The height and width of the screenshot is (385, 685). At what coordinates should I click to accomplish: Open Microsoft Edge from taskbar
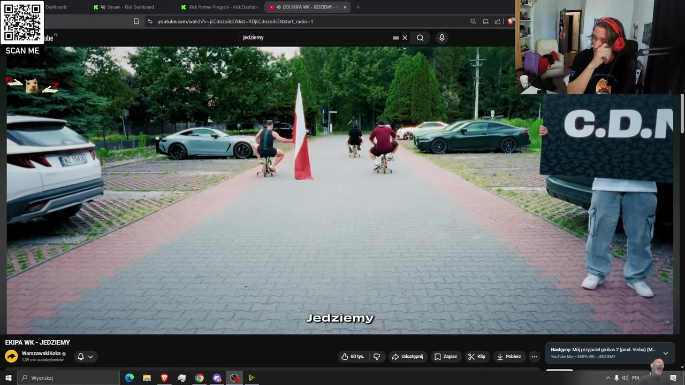point(130,378)
